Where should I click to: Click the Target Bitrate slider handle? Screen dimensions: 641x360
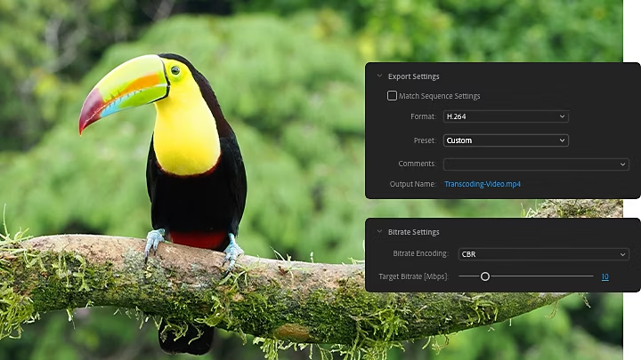(485, 276)
